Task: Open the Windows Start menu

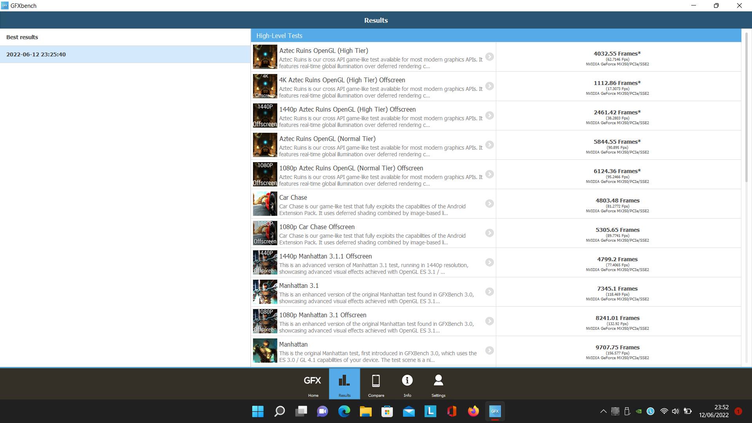Action: 258,411
